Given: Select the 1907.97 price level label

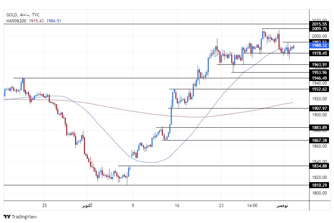Looking at the screenshot, I should click(x=319, y=108).
